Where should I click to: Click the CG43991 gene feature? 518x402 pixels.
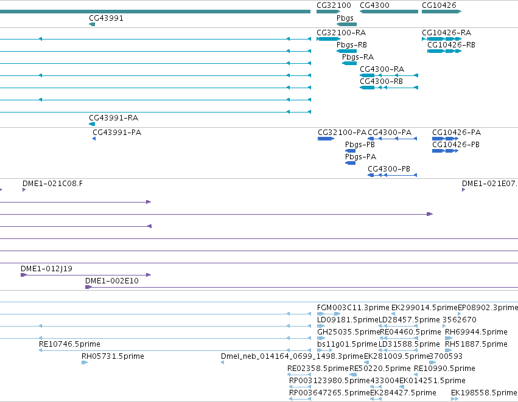point(92,24)
